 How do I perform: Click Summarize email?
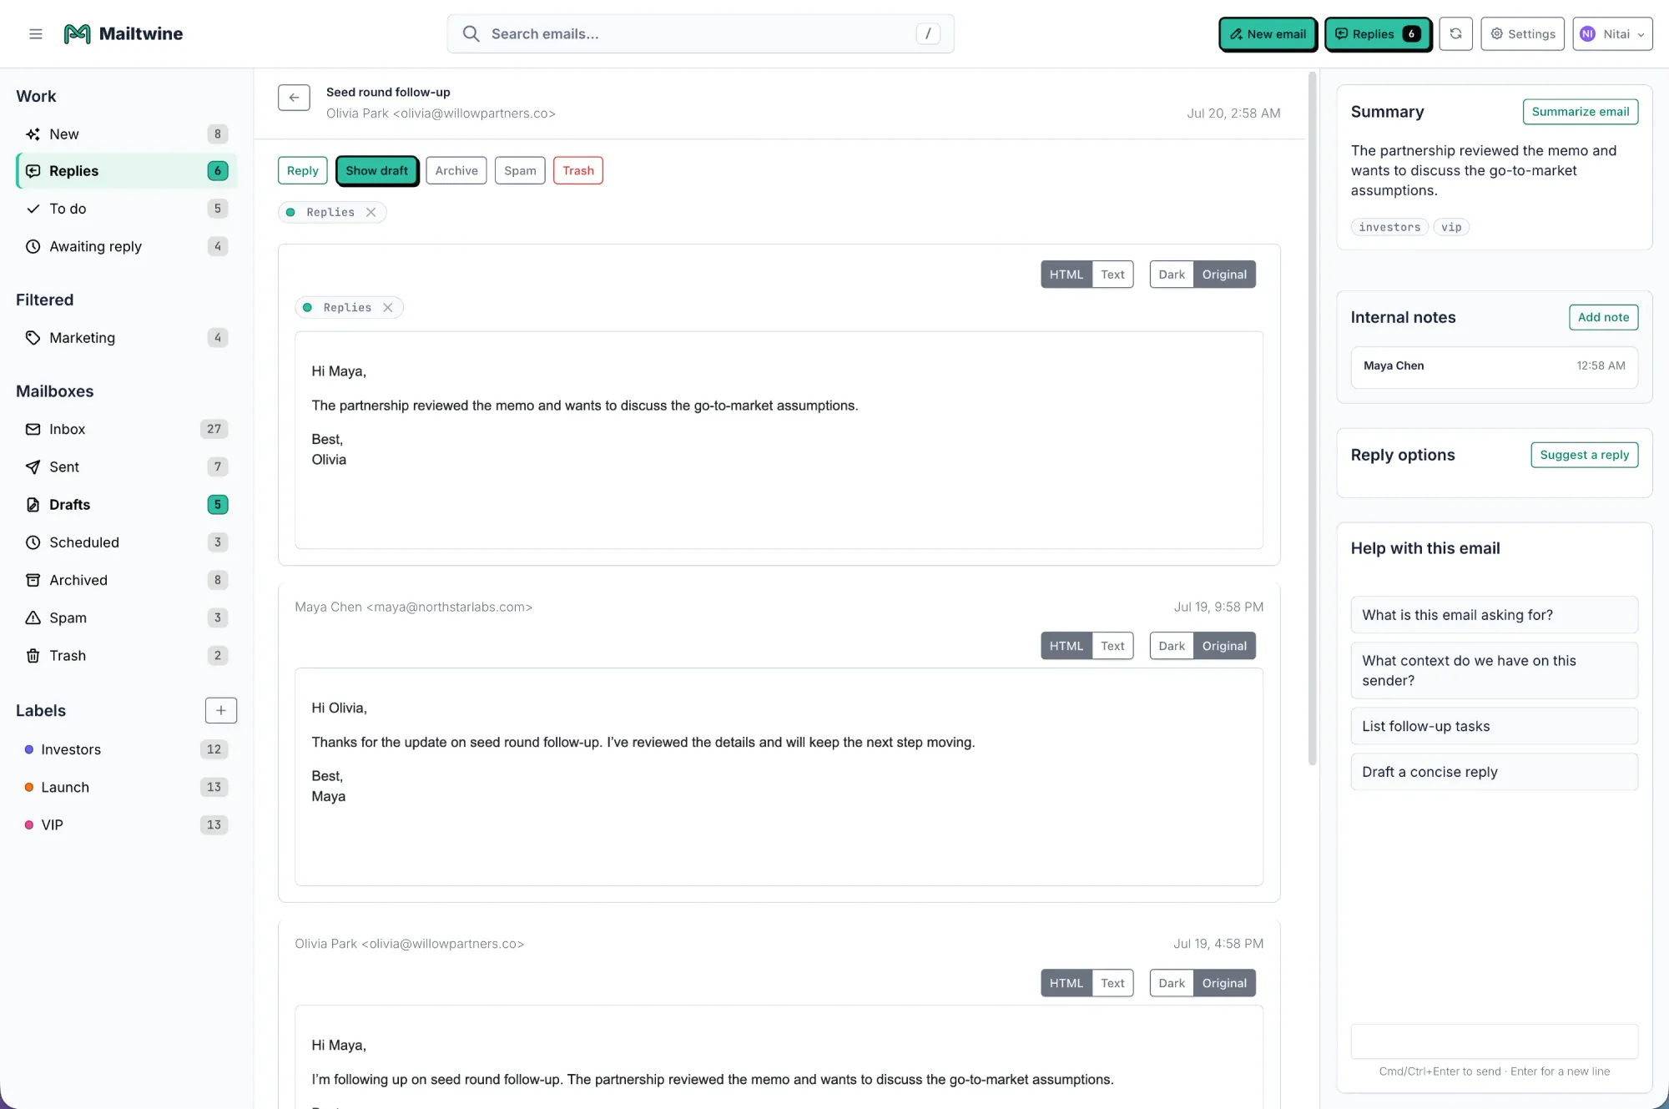[x=1581, y=112]
